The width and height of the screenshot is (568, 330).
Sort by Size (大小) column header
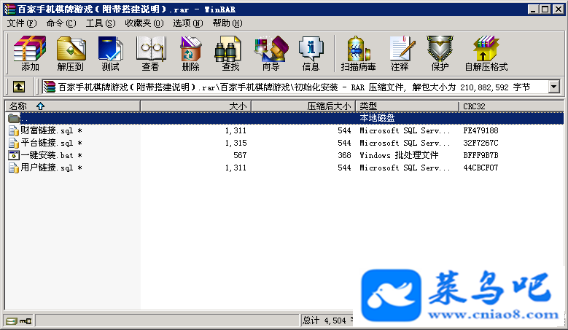pyautogui.click(x=195, y=106)
